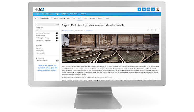
Task: Switch to the People tab
Action: pyautogui.click(x=107, y=18)
